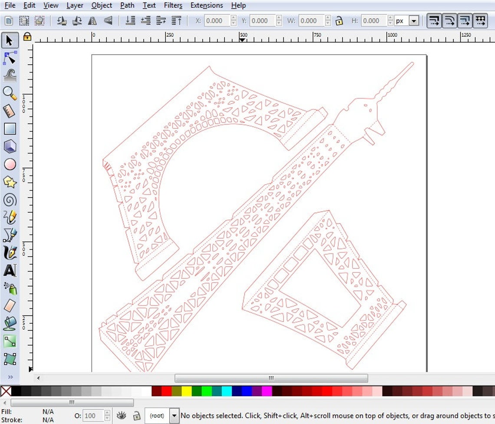Toggle move patterns with objects
Screen dimensions: 495x424
coord(481,21)
